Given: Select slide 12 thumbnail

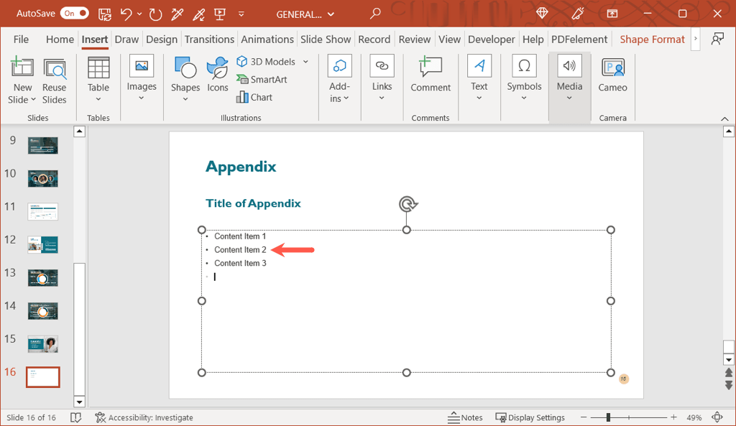Looking at the screenshot, I should point(42,244).
